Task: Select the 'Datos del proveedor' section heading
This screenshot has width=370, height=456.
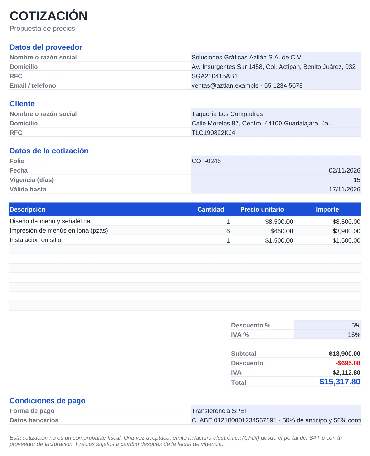Action: pyautogui.click(x=46, y=47)
